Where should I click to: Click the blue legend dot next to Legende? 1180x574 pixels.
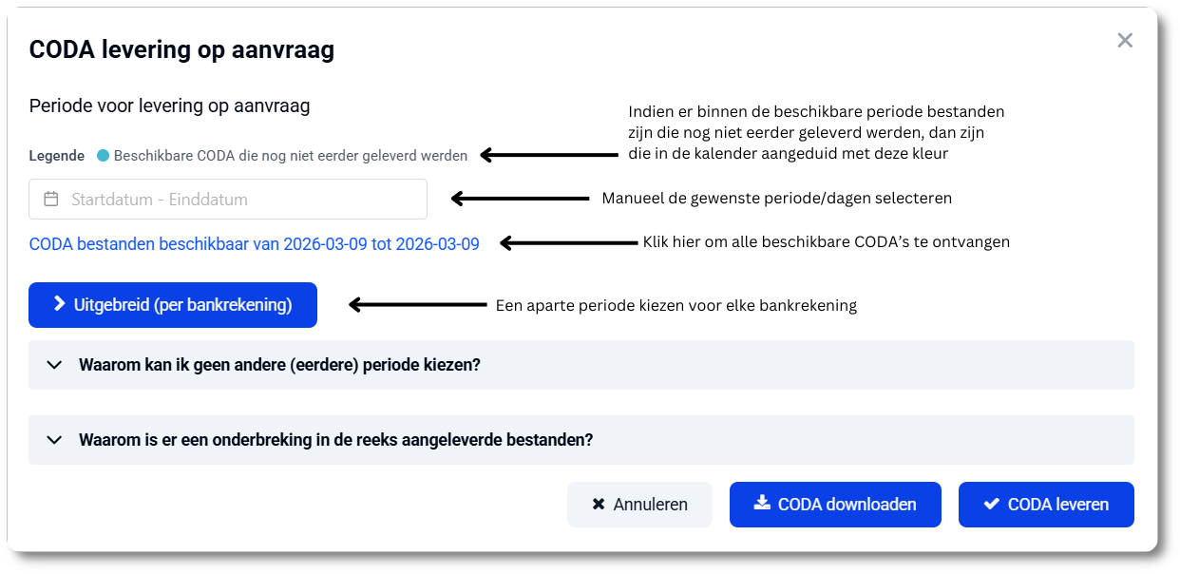105,155
